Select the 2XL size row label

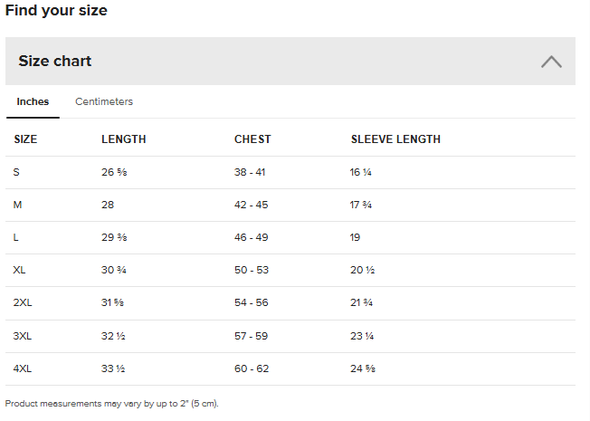point(23,303)
